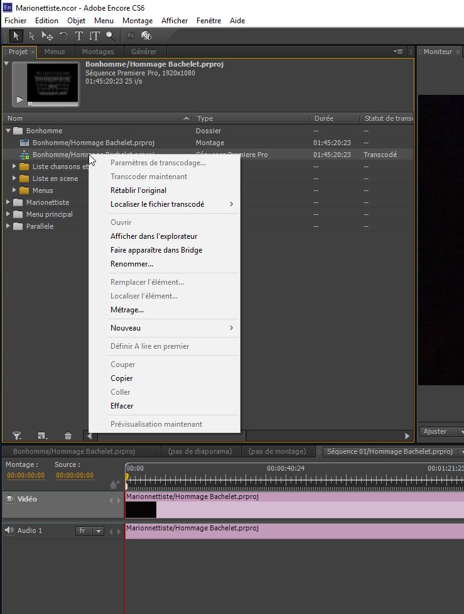Open the Montage menu
Screen dimensions: 464x614
point(138,21)
